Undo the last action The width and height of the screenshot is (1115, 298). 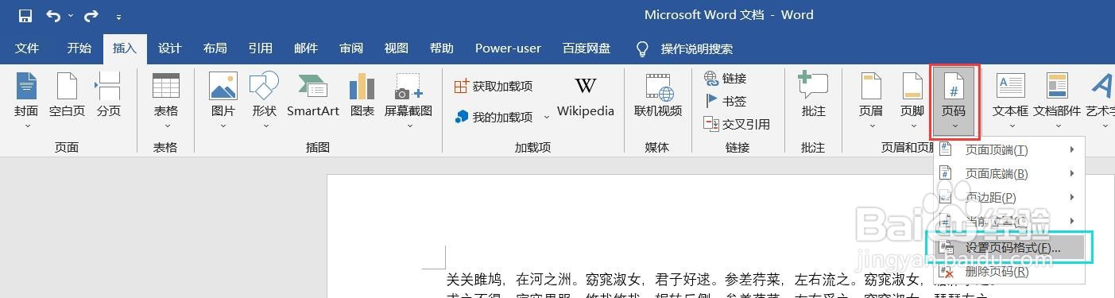tap(52, 16)
